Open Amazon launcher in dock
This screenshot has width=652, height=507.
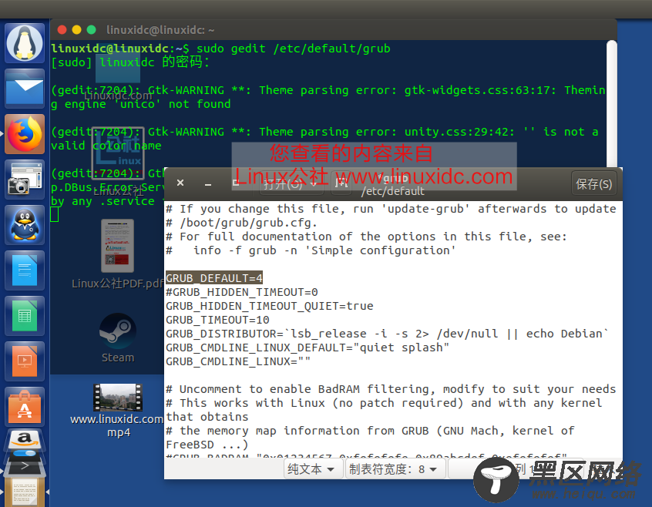click(25, 442)
